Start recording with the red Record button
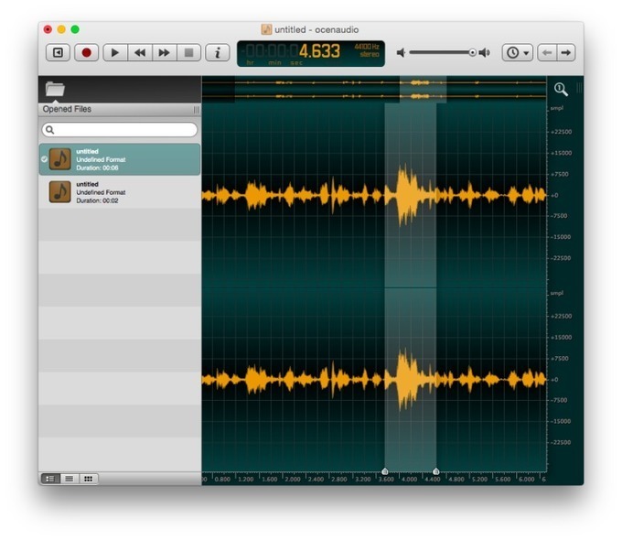This screenshot has width=622, height=540. point(86,52)
